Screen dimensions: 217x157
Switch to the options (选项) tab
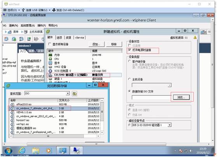pos(59,37)
